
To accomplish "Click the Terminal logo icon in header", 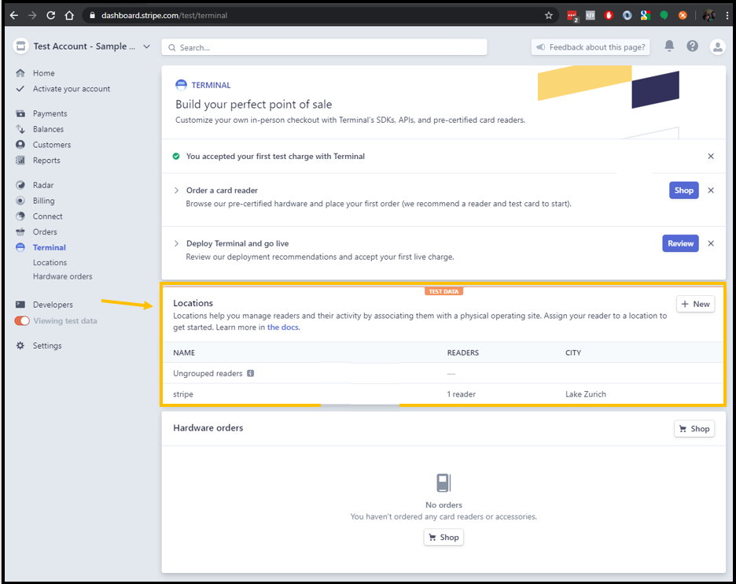I will point(181,85).
